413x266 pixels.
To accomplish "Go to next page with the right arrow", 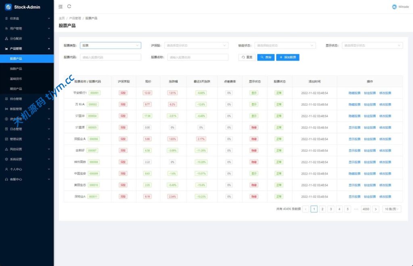I will point(375,209).
